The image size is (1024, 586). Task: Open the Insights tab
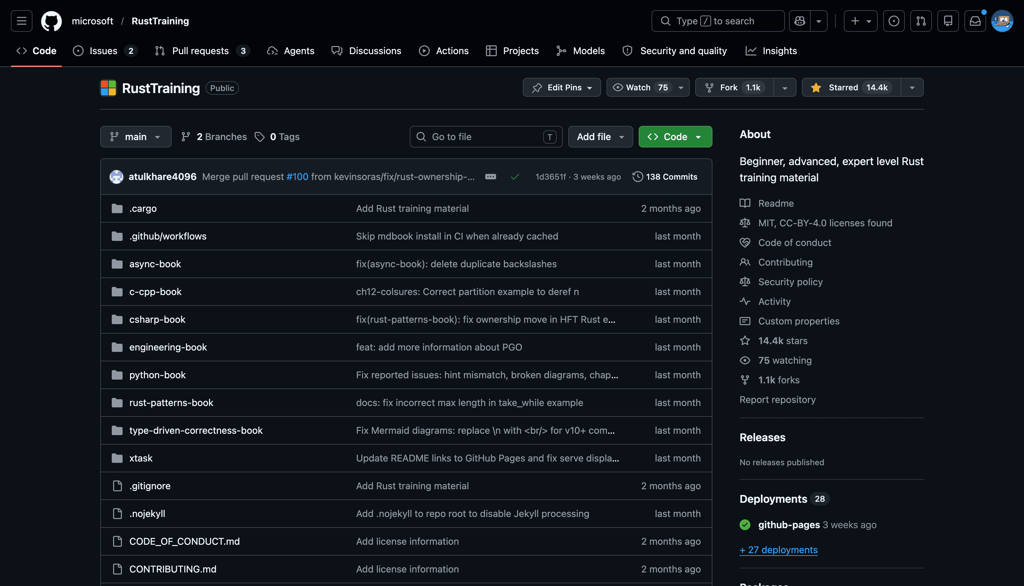[x=771, y=51]
